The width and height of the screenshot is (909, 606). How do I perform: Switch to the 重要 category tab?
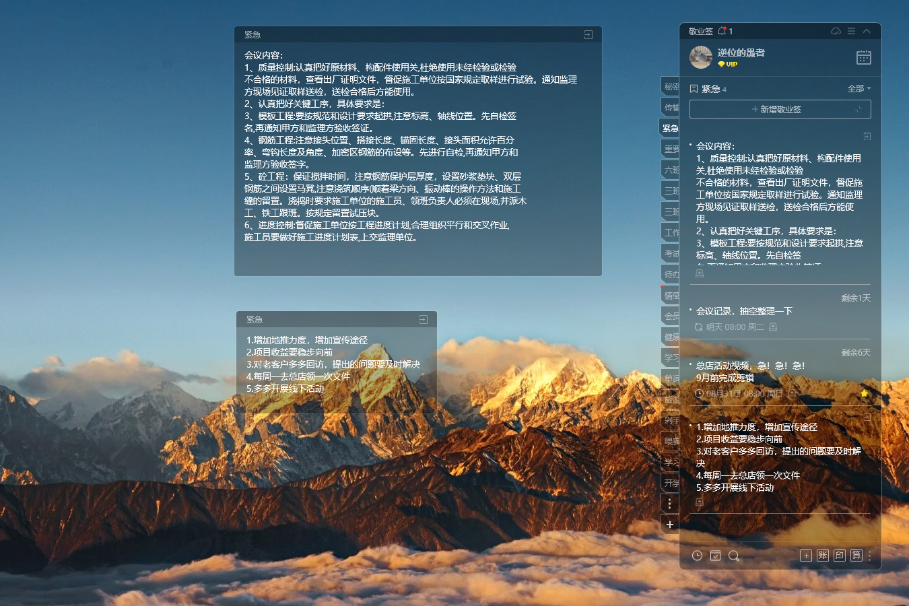[671, 149]
